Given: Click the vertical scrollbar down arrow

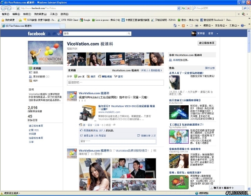Looking at the screenshot, I should pyautogui.click(x=249, y=189).
